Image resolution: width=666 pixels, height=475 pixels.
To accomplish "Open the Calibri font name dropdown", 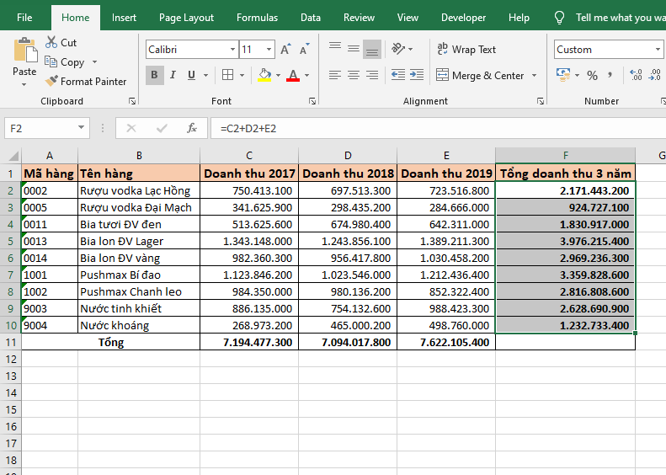I will coord(232,50).
